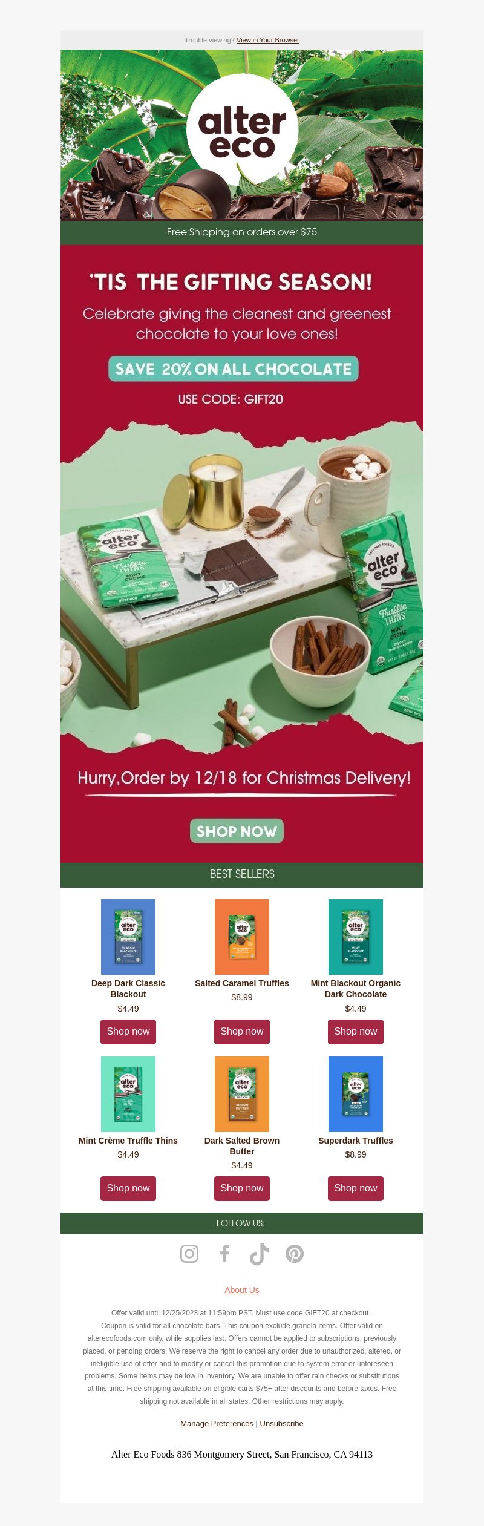Click the Alter Eco logo in header
This screenshot has width=484, height=1526.
(x=242, y=133)
